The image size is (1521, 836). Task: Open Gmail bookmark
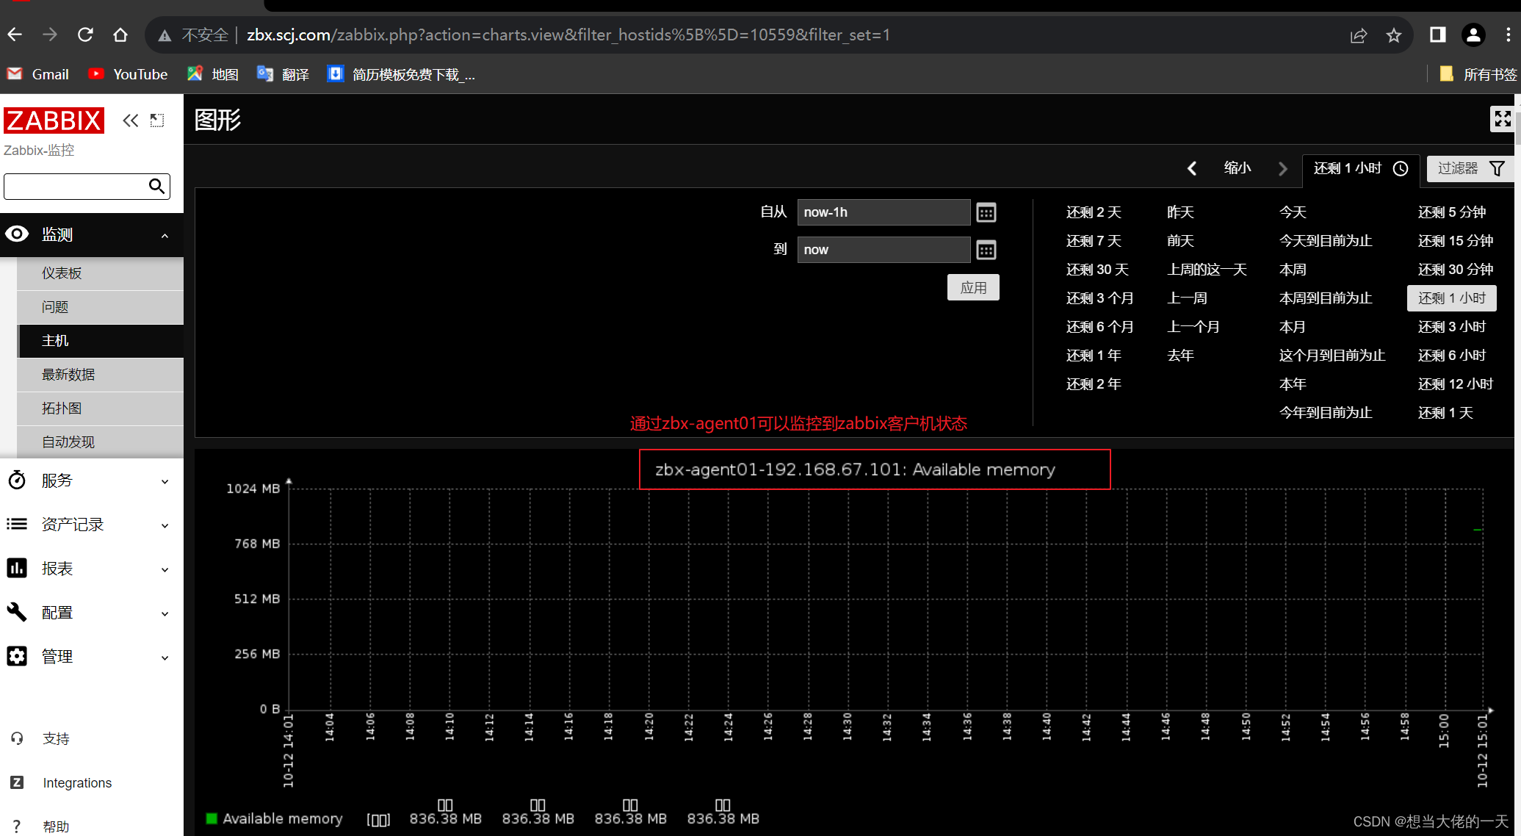pos(37,74)
